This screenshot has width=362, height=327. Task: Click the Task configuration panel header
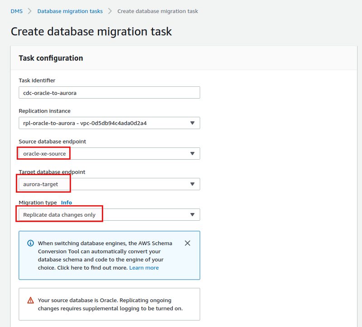point(184,58)
